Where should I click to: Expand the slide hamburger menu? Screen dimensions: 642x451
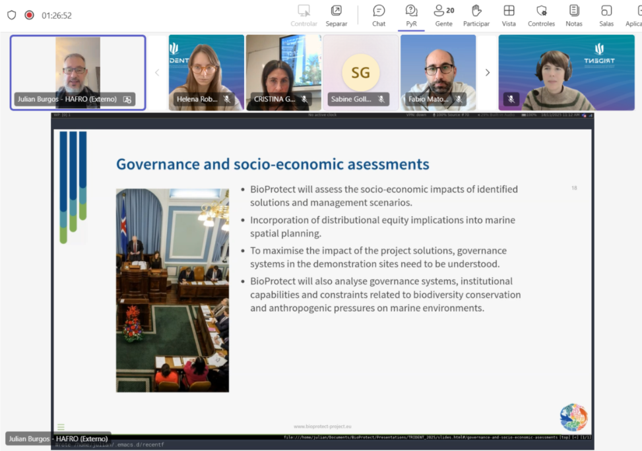[61, 427]
